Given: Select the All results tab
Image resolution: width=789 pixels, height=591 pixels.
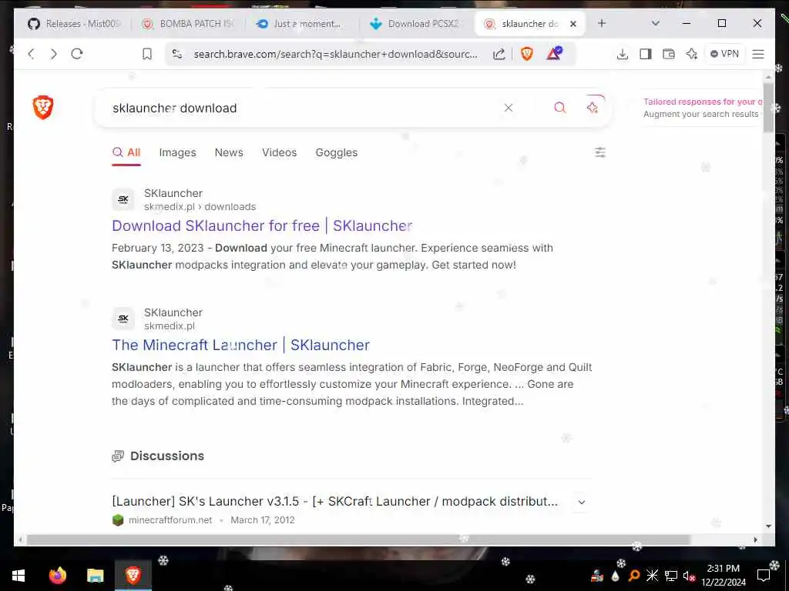Looking at the screenshot, I should pos(126,152).
